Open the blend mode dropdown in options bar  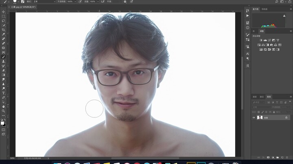pos(44,2)
